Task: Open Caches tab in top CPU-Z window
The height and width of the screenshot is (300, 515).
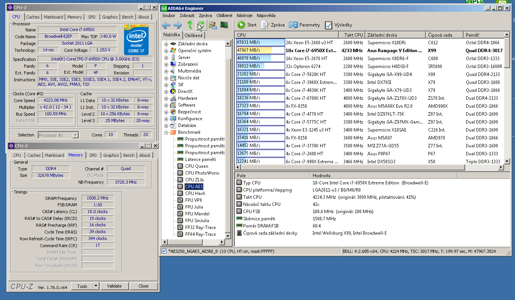Action: (33, 17)
